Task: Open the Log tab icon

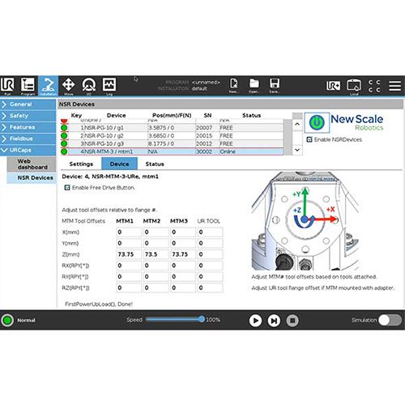Action: pyautogui.click(x=109, y=85)
